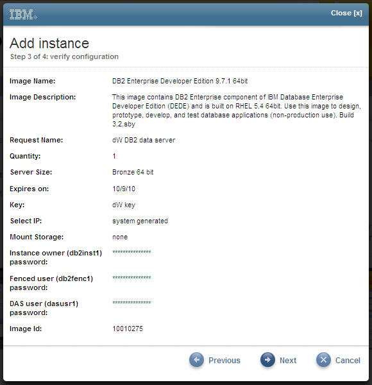Viewport: 372px width, 385px height.
Task: Click the "Server Size:" label
Action: click(x=31, y=172)
